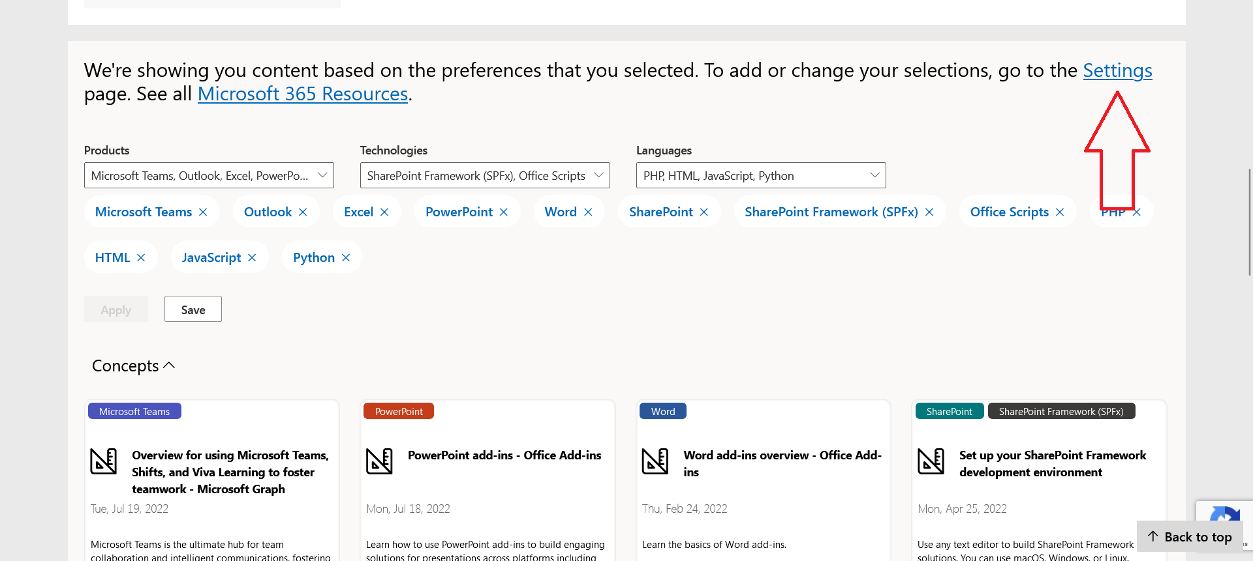Remove the Outlook filter tag
Viewport: 1253px width, 561px height.
coord(303,212)
